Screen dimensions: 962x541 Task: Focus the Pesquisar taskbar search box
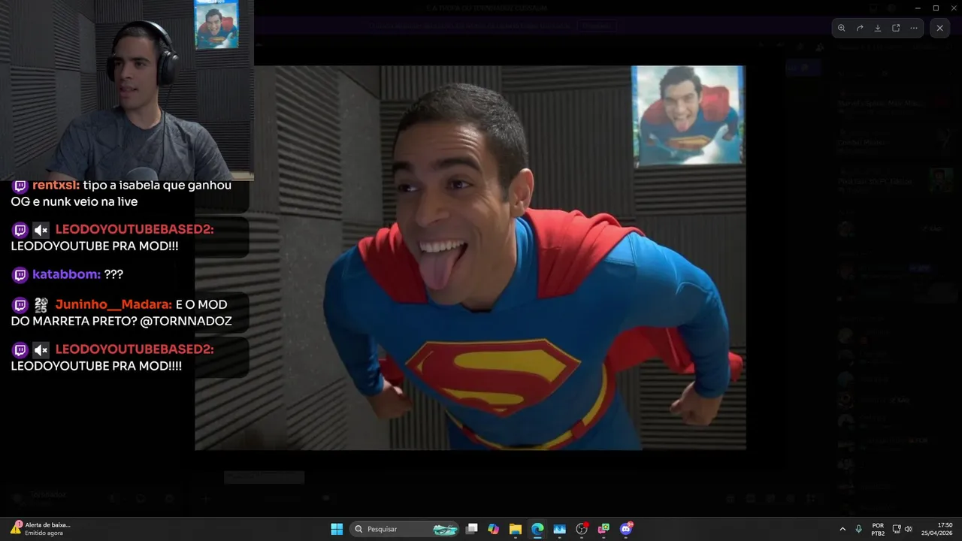click(406, 529)
